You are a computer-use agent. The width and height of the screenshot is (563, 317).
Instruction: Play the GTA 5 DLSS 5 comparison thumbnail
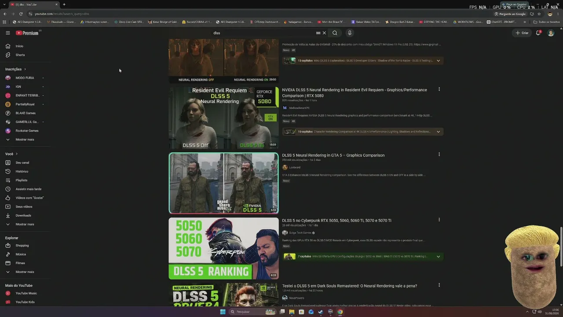point(224,183)
